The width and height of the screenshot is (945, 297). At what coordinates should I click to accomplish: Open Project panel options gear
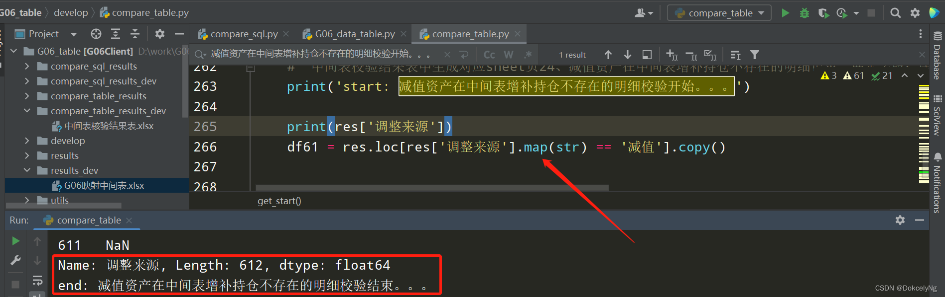159,34
